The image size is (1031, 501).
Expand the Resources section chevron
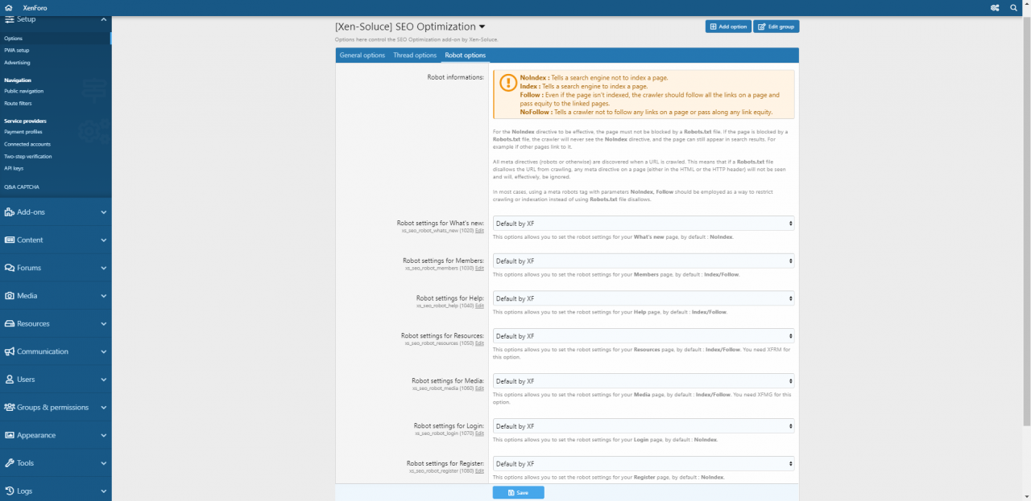[104, 323]
